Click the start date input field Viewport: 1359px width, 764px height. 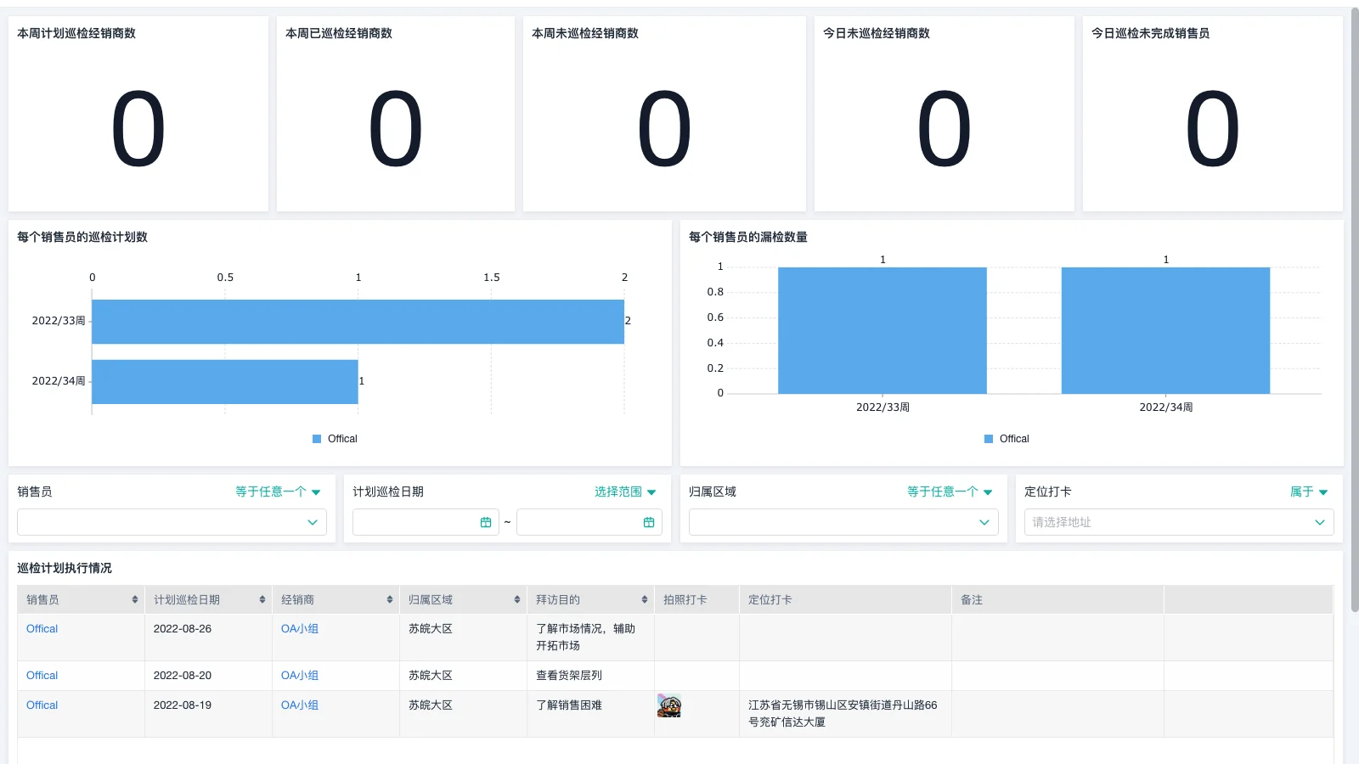tap(416, 522)
